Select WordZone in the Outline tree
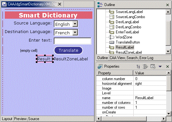The width and height of the screenshot is (172, 122). (x=124, y=37)
